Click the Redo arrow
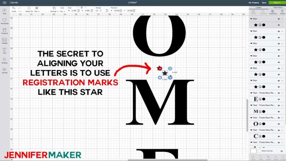286x161 pixels. 20,8
